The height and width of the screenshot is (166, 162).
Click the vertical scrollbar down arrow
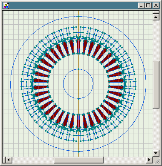(156, 153)
